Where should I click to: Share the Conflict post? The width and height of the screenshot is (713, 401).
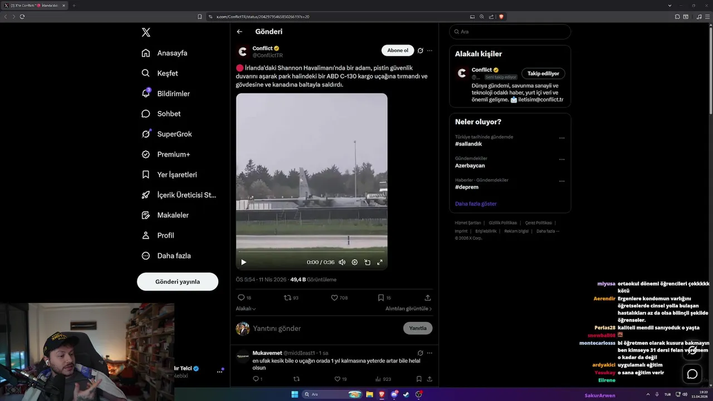(428, 298)
